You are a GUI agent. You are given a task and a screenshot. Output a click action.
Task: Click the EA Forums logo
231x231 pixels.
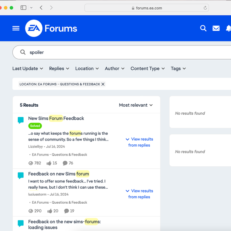click(x=51, y=28)
